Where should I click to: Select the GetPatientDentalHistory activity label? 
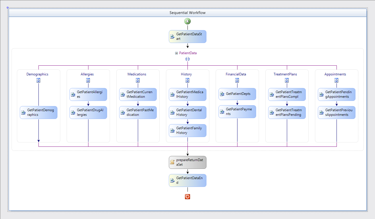coord(189,112)
